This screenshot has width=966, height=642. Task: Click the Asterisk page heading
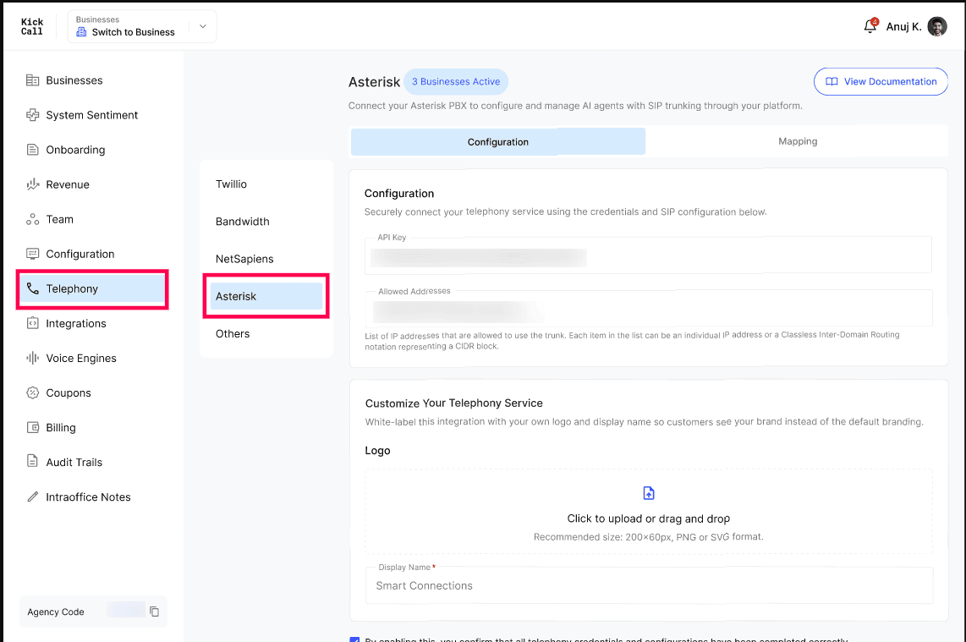[x=374, y=82]
